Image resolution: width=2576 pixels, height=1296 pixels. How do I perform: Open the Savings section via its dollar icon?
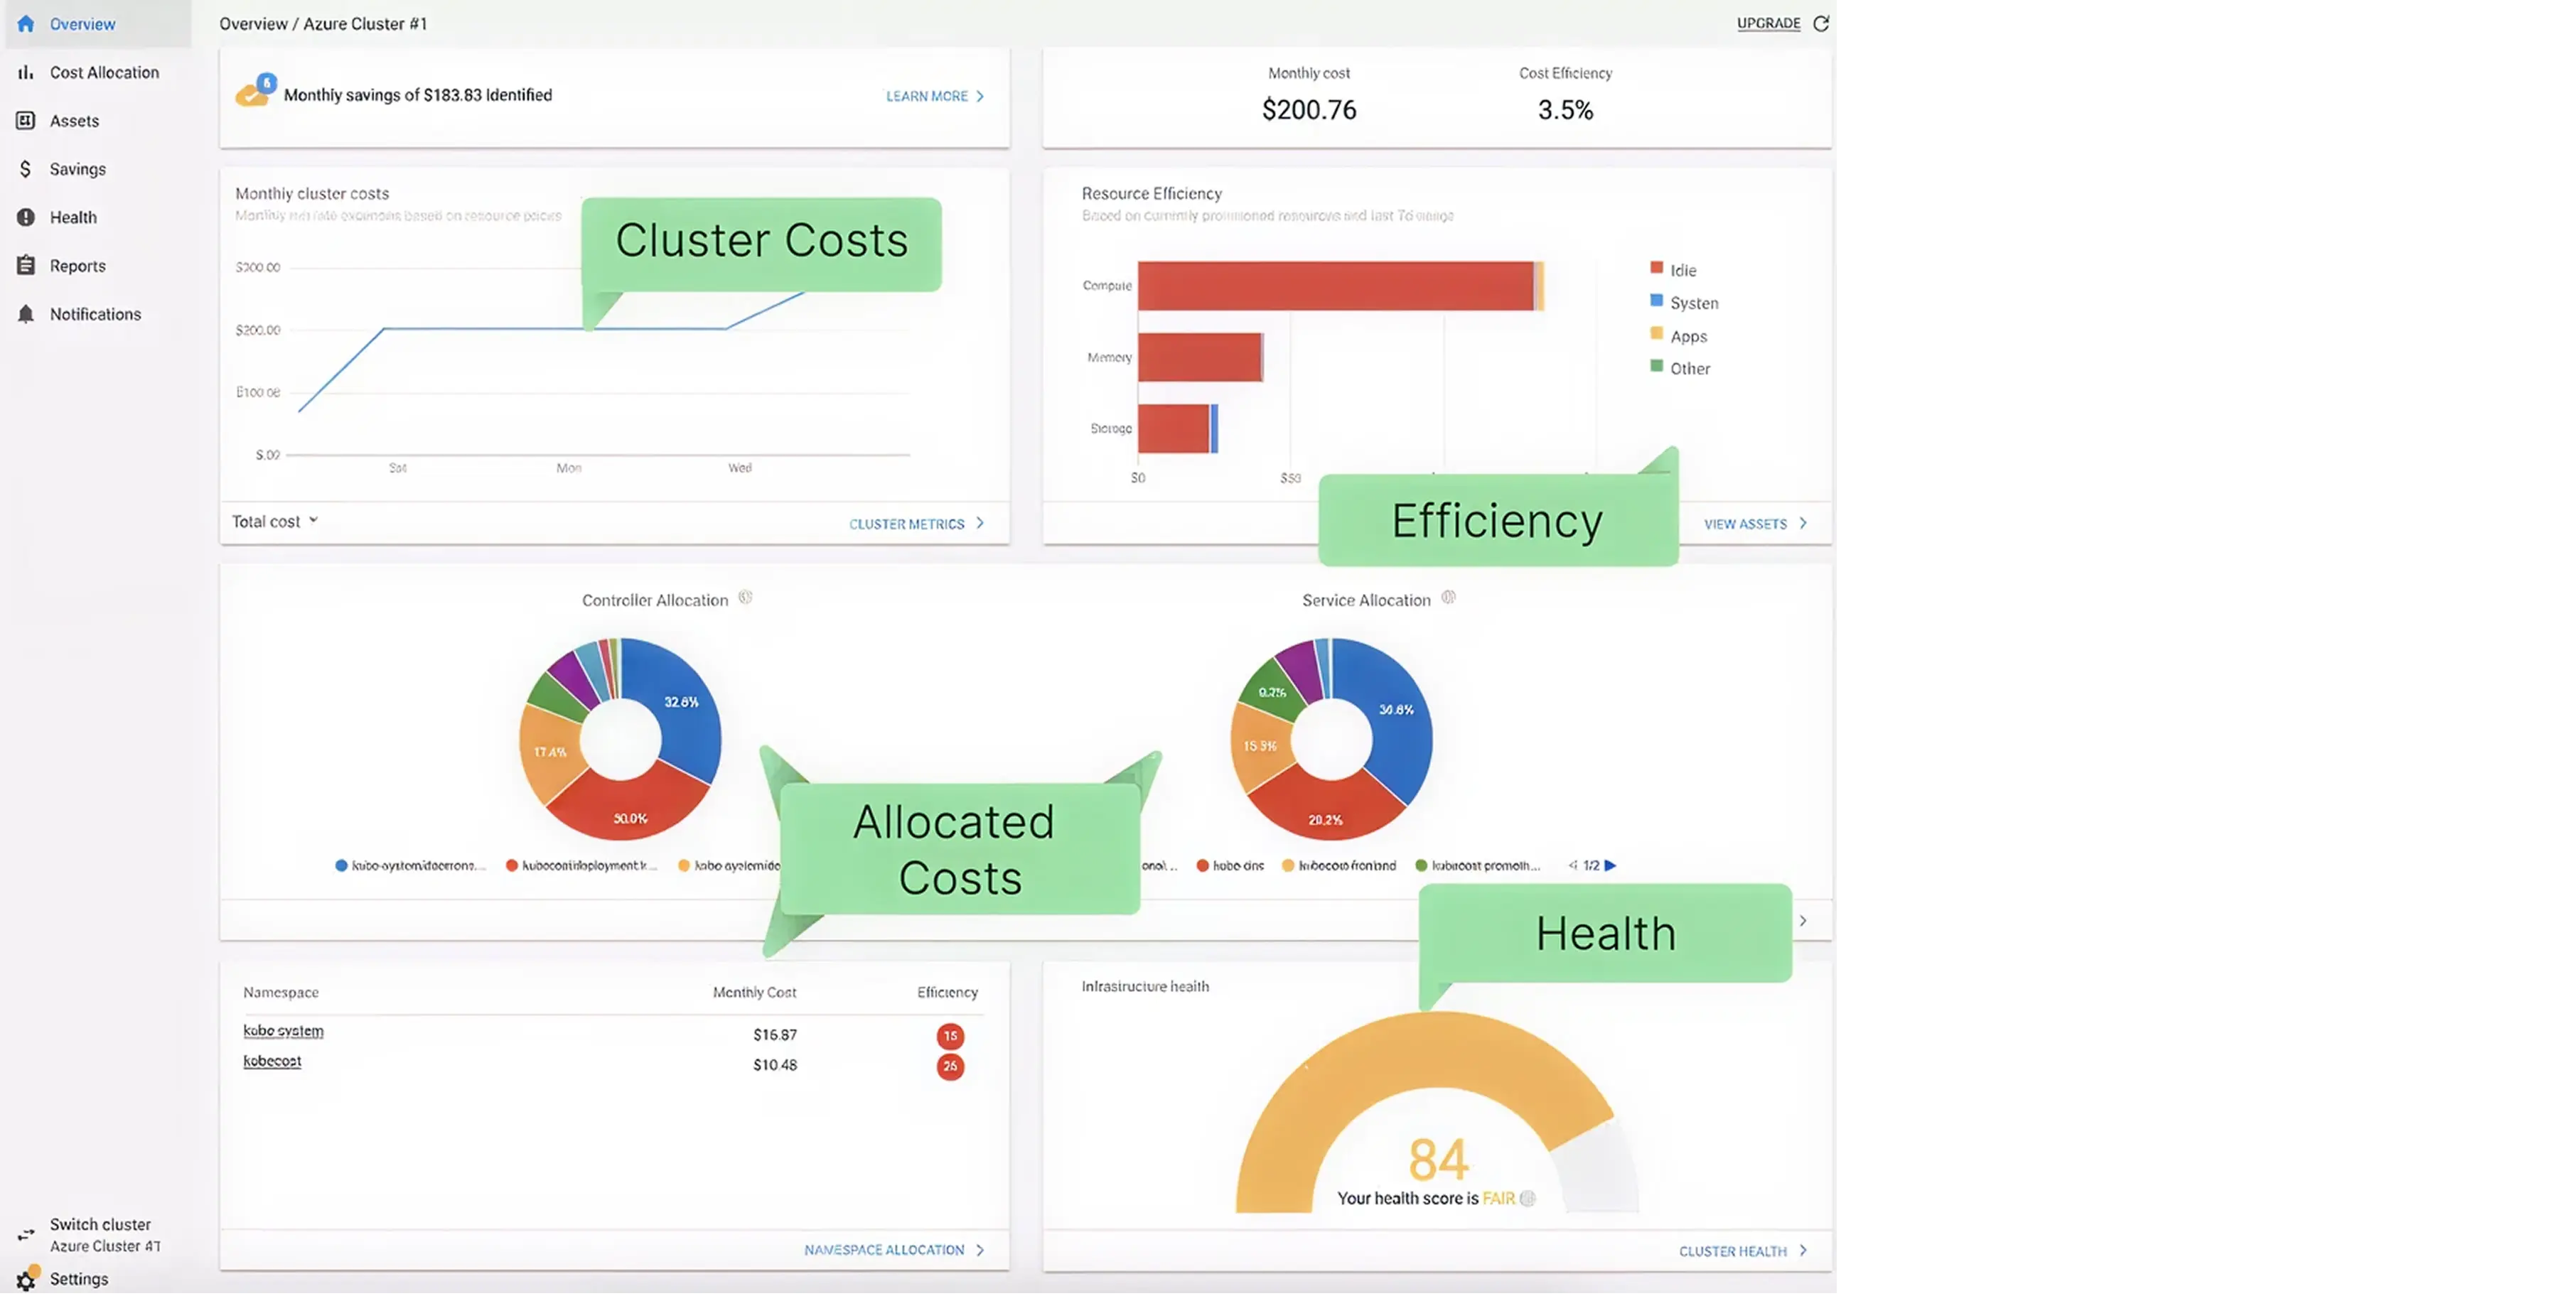point(26,168)
